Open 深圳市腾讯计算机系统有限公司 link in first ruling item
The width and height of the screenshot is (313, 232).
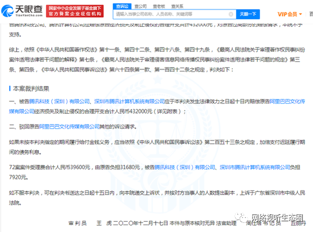(x=130, y=101)
